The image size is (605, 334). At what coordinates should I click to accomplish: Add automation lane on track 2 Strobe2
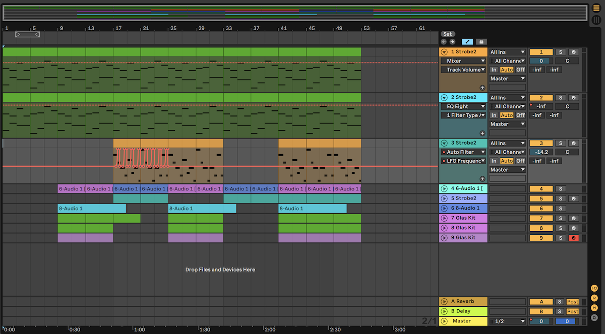click(482, 133)
